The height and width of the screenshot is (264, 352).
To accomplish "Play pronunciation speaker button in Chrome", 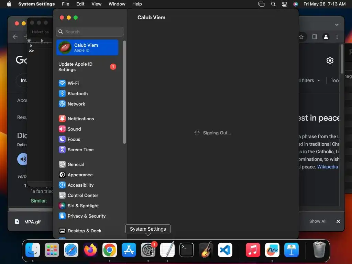I will [22, 159].
